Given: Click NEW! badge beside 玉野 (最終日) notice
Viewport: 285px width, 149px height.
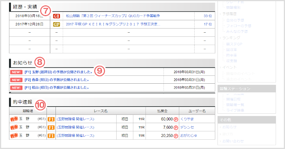Looking at the screenshot, I should pyautogui.click(x=16, y=72).
